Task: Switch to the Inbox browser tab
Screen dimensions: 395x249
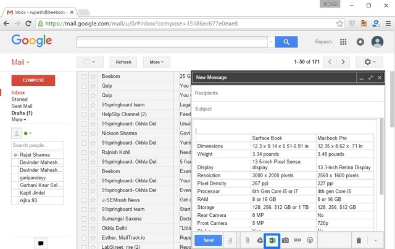Action: click(x=40, y=12)
